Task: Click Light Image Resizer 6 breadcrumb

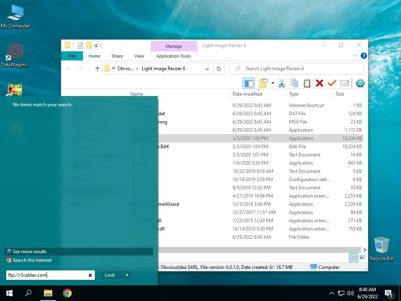Action: [163, 68]
